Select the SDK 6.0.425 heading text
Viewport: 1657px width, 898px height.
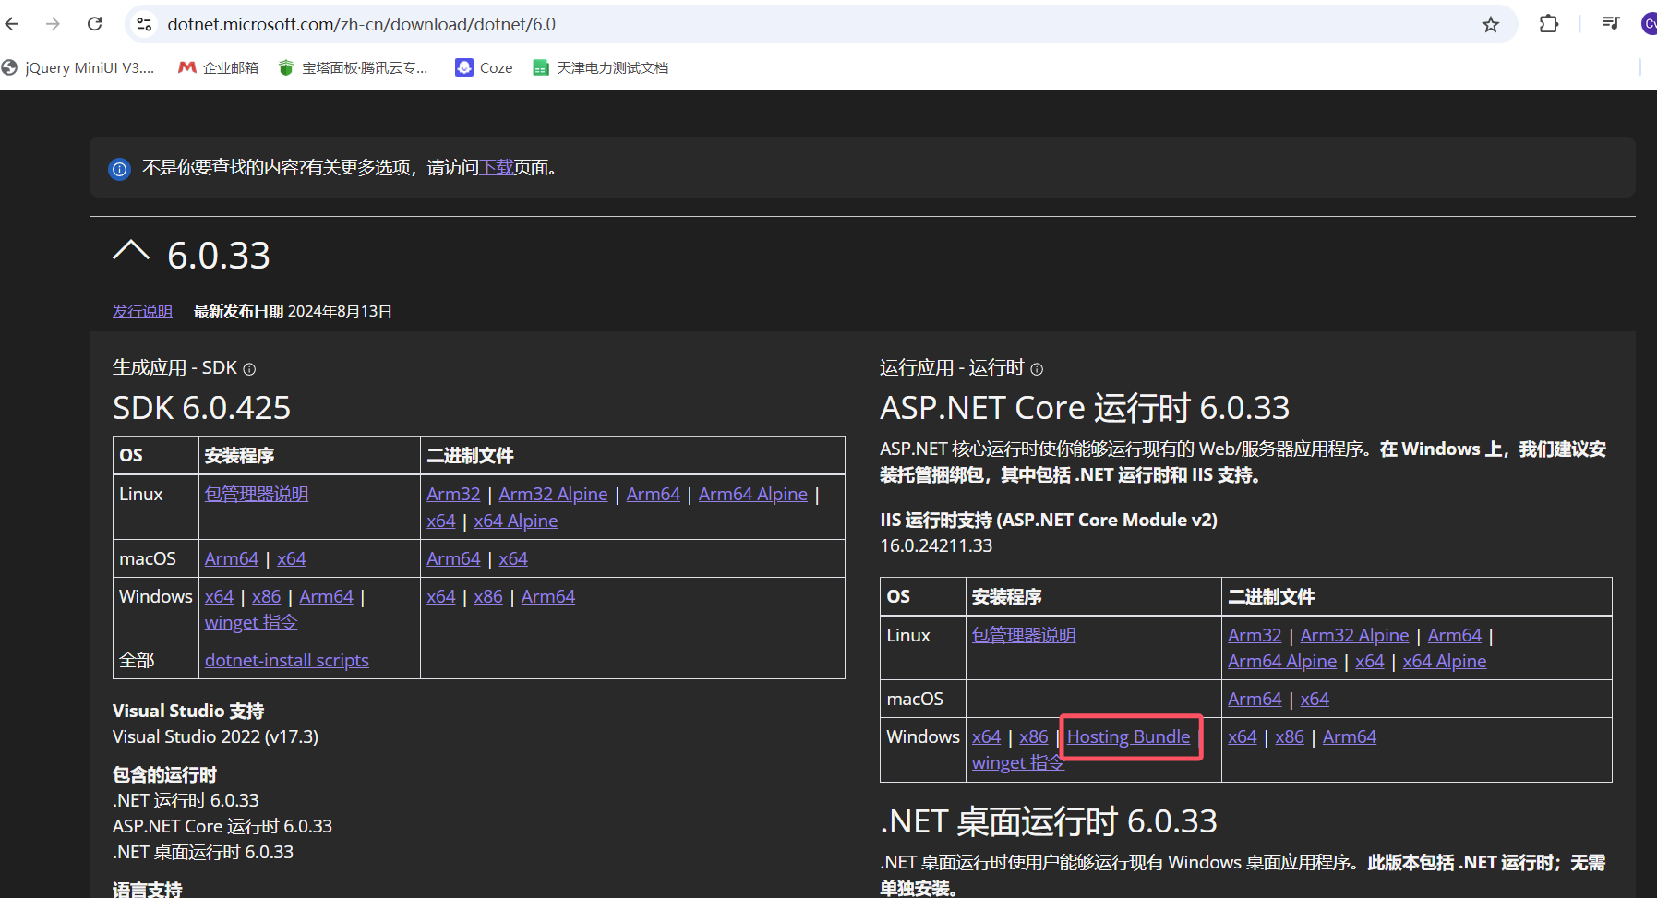click(201, 408)
